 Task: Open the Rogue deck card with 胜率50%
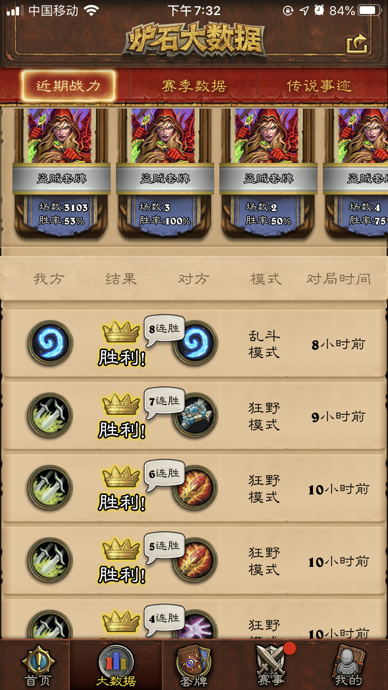tap(268, 173)
